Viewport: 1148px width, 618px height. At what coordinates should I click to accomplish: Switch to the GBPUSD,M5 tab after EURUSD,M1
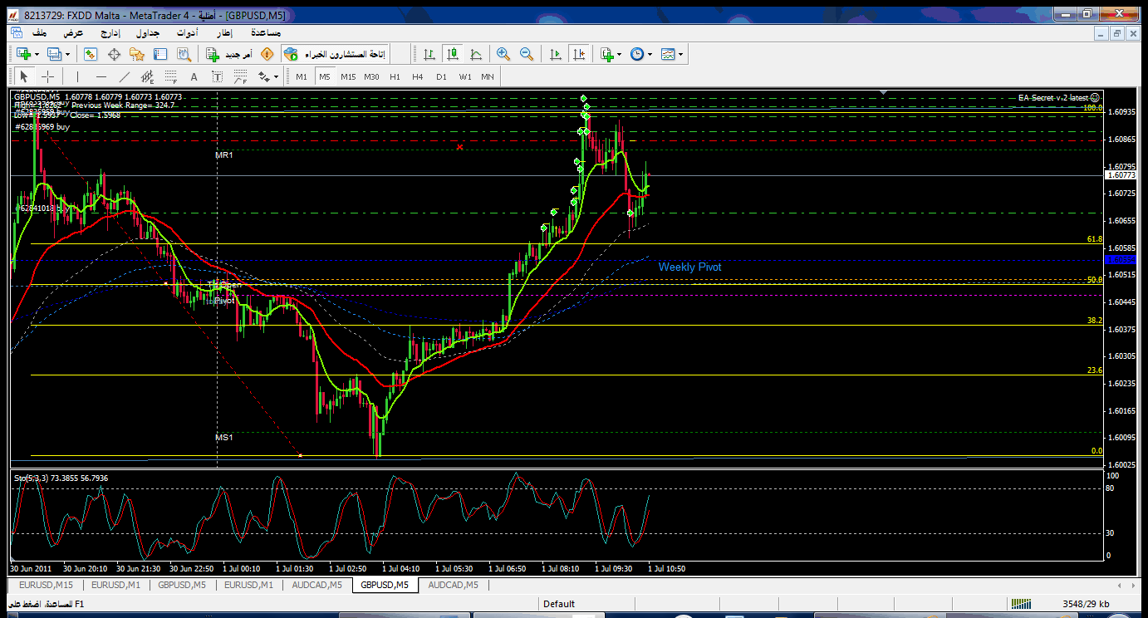(182, 585)
